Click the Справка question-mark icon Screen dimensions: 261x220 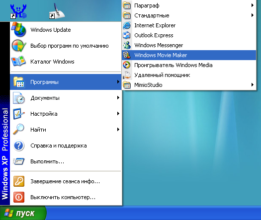[x=19, y=146]
